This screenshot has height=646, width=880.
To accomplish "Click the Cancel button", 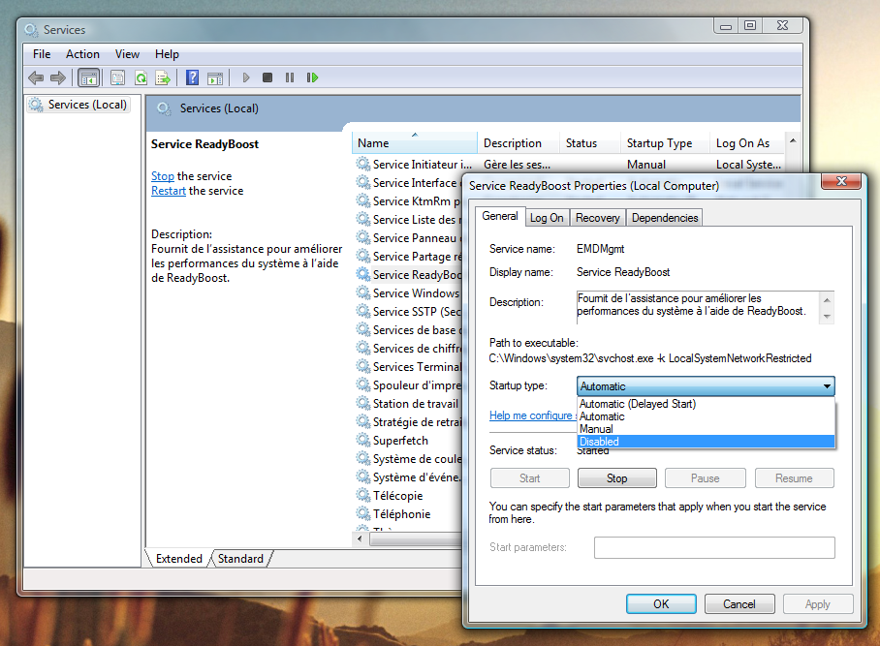I will coord(739,604).
